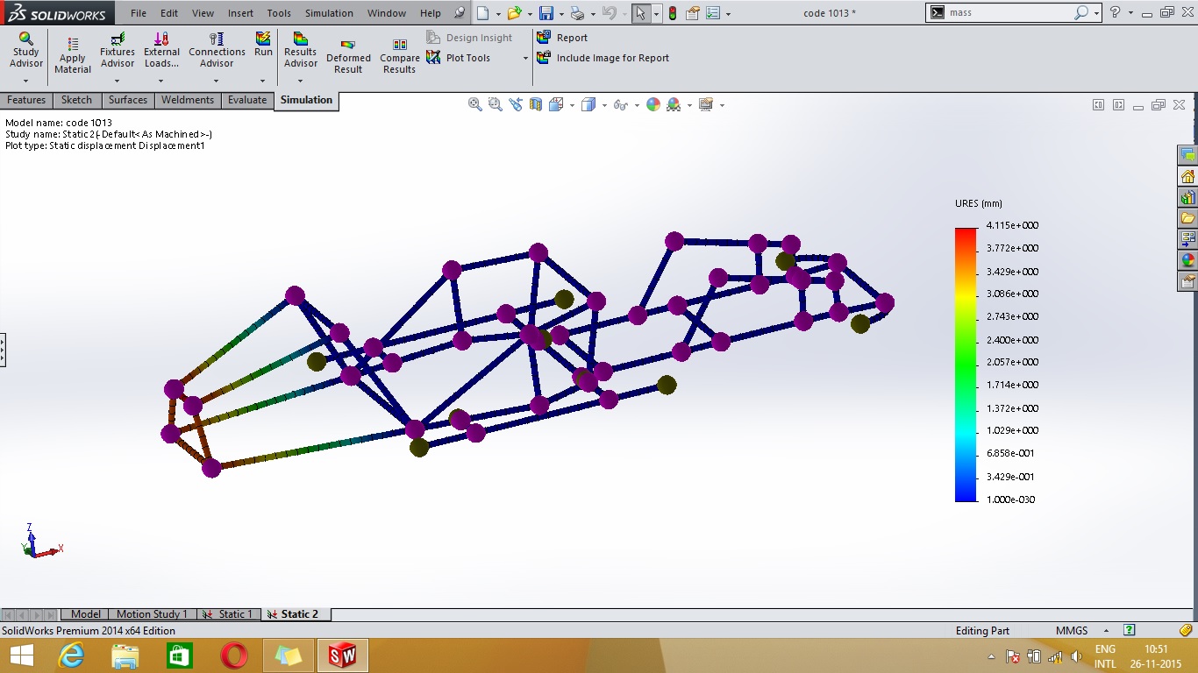1198x673 pixels.
Task: Open Internet Explorer from the taskbar
Action: (x=71, y=655)
